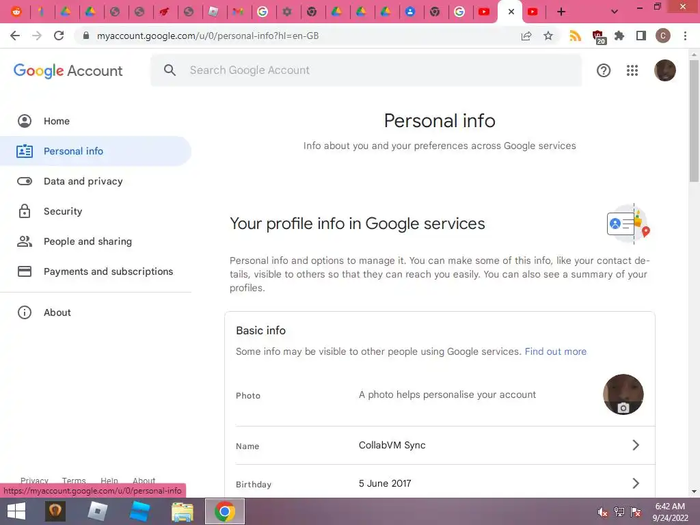Open Data and privacy section
This screenshot has width=700, height=525.
(x=96, y=181)
